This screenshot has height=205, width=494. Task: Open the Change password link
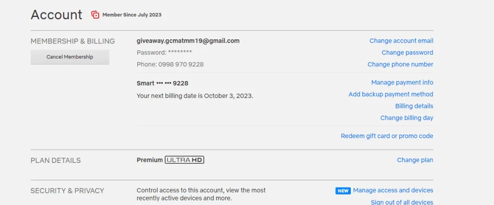408,52
